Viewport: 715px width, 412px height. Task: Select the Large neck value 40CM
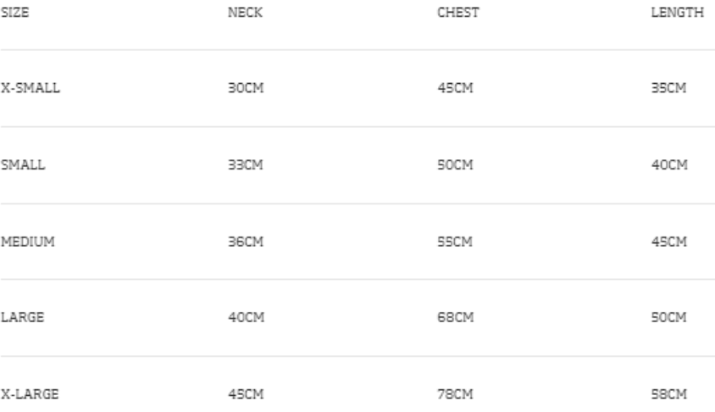pyautogui.click(x=246, y=318)
